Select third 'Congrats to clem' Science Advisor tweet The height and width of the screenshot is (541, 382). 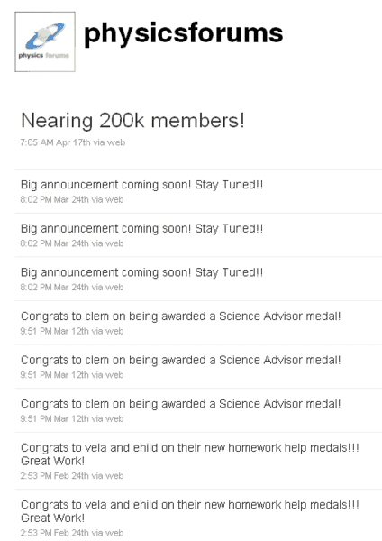tap(181, 404)
